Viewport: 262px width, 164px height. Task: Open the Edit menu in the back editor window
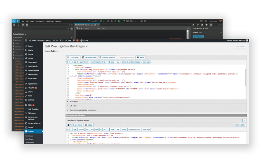[27, 21]
